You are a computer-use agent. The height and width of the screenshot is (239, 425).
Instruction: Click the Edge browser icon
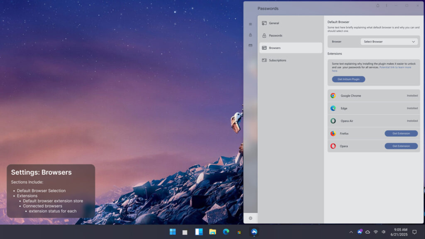334,108
